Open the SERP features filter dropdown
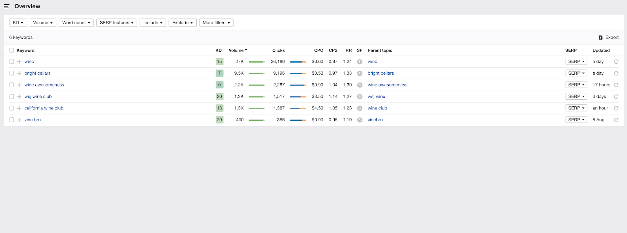 click(x=117, y=23)
